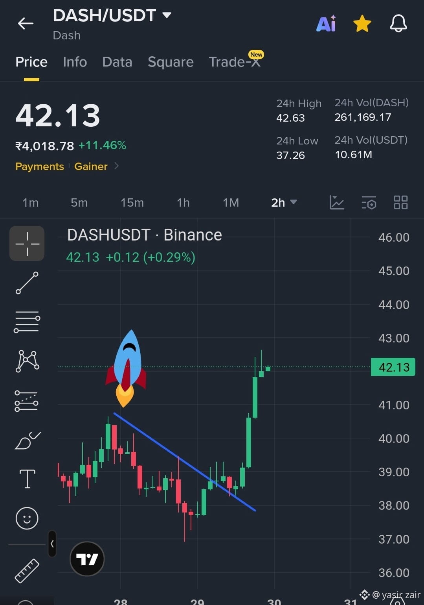
Task: Open price alert bell
Action: (x=398, y=24)
